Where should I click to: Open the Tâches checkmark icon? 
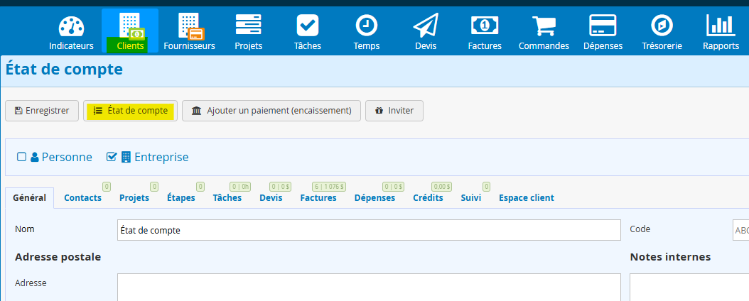coord(307,27)
